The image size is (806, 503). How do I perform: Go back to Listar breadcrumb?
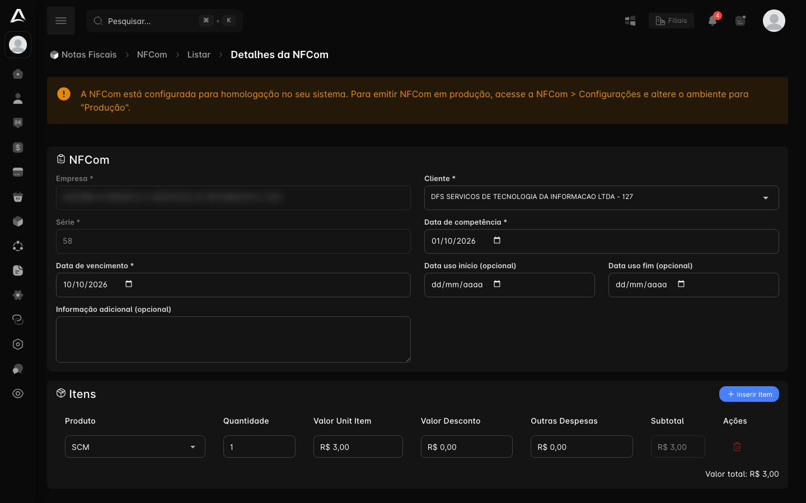pos(199,55)
